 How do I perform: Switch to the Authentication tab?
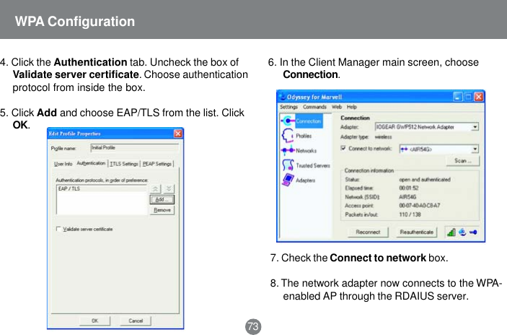pyautogui.click(x=91, y=163)
